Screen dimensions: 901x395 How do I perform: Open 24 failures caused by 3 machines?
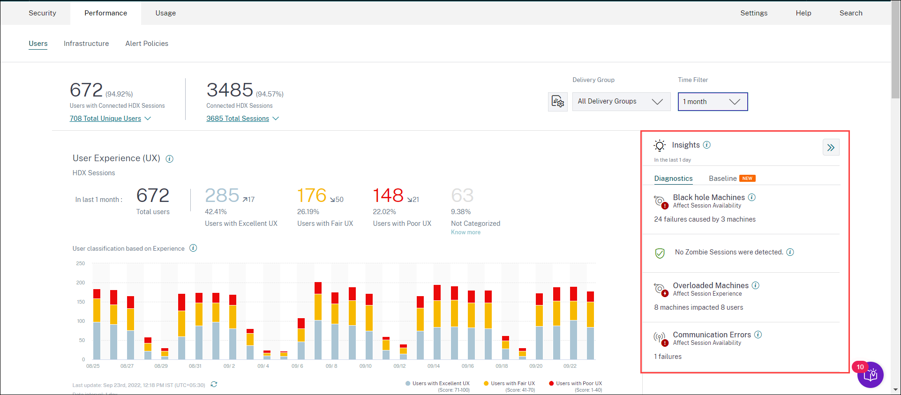pos(705,219)
